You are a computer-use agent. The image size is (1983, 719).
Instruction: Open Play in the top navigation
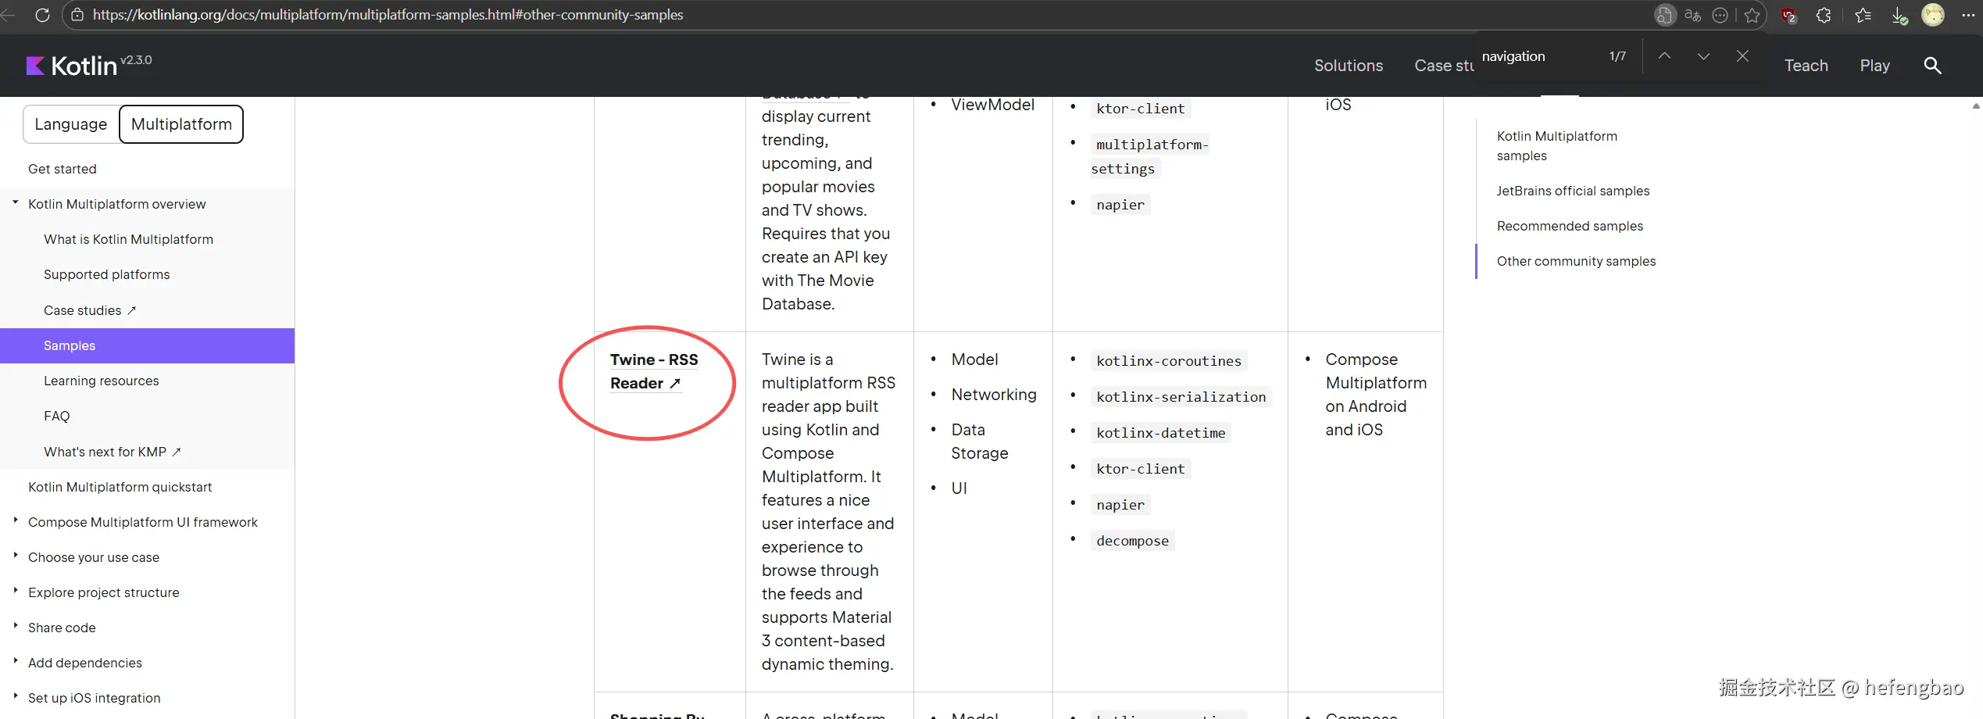click(x=1875, y=66)
